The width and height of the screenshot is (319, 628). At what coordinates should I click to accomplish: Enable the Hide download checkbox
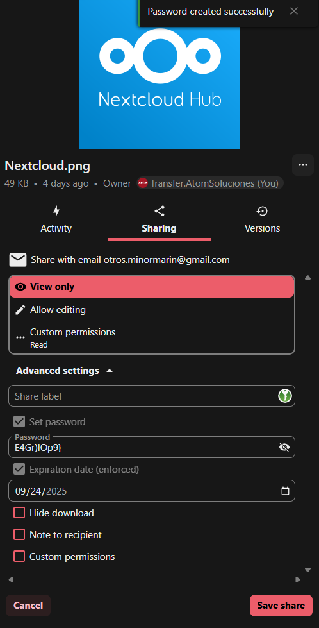coord(19,513)
